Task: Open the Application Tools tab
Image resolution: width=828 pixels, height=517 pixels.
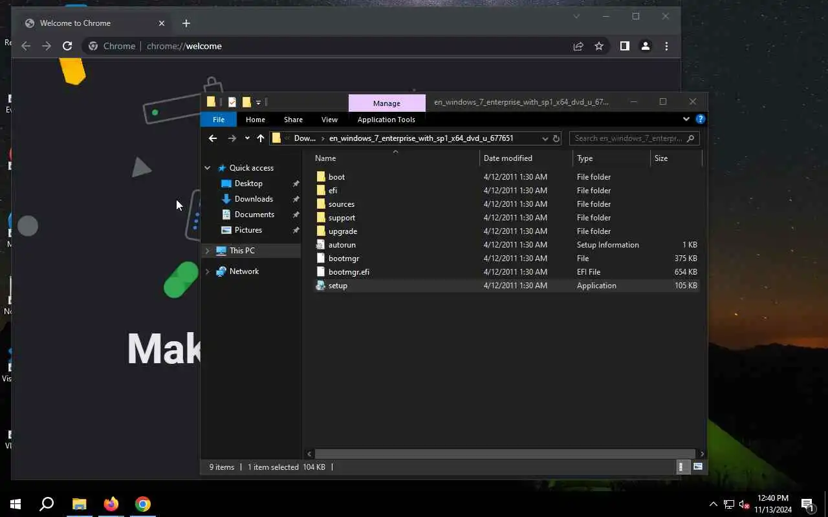Action: tap(386, 120)
